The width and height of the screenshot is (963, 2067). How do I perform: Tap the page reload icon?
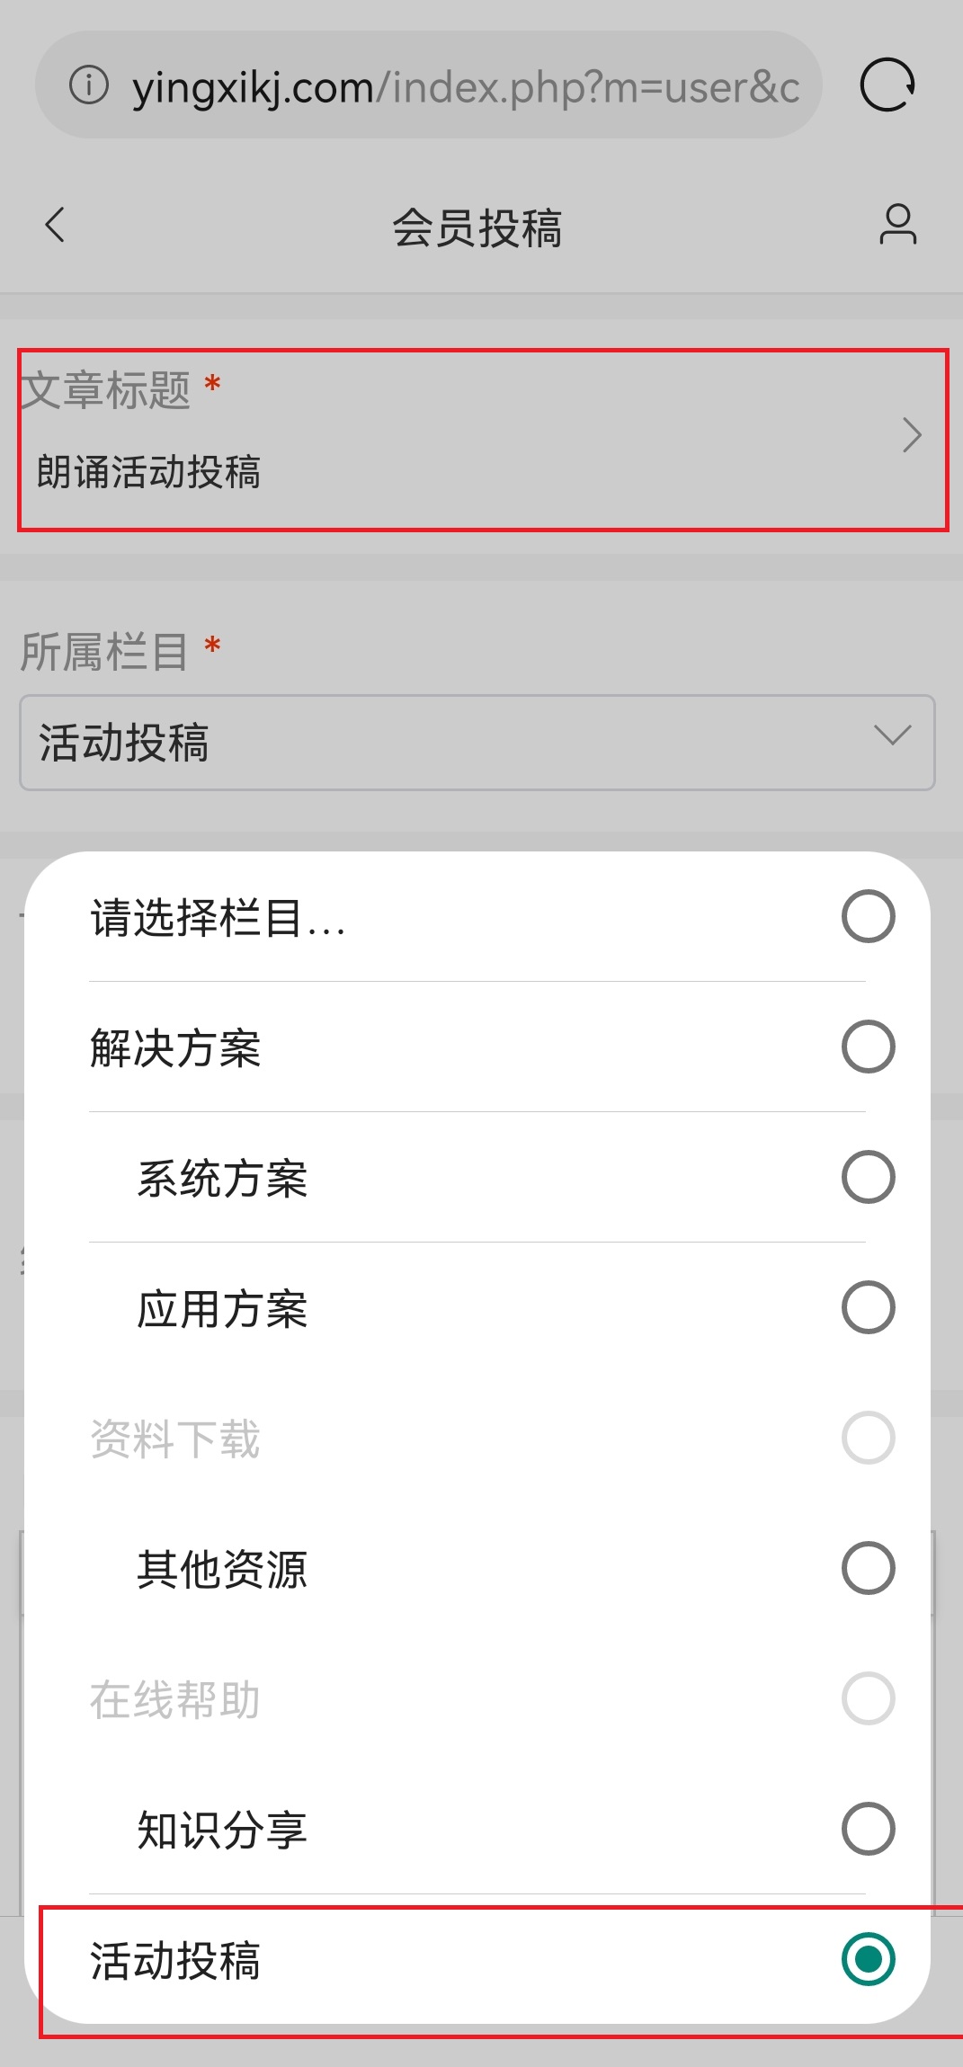[x=887, y=85]
